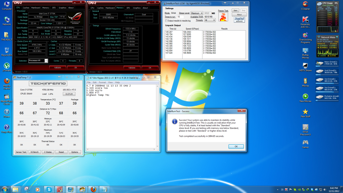
Task: Click Refresh All in the Network Meter gadget
Action: point(321,44)
